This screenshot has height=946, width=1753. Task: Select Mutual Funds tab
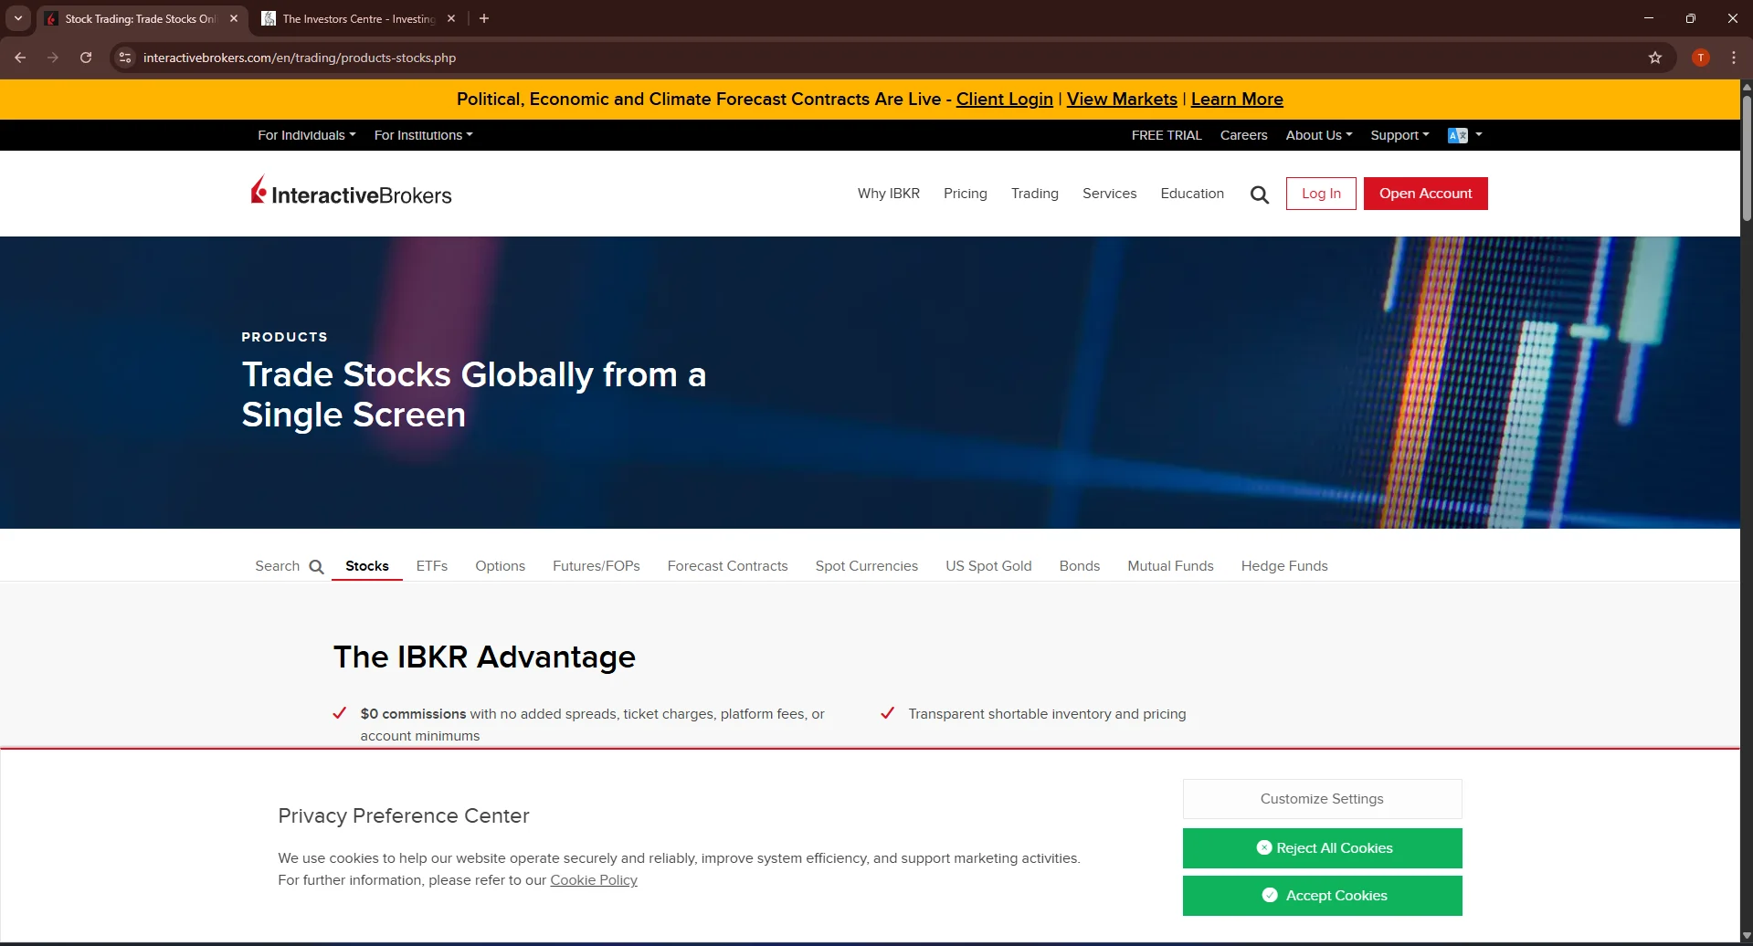(1171, 566)
